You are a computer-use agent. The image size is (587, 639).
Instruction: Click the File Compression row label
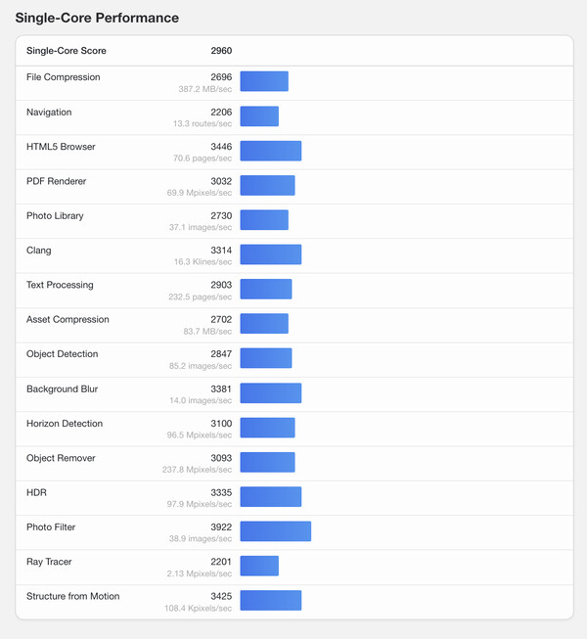point(64,77)
